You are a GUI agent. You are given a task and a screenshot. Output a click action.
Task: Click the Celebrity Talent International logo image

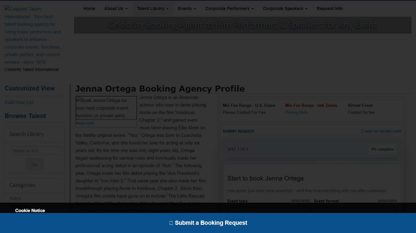tap(33, 35)
